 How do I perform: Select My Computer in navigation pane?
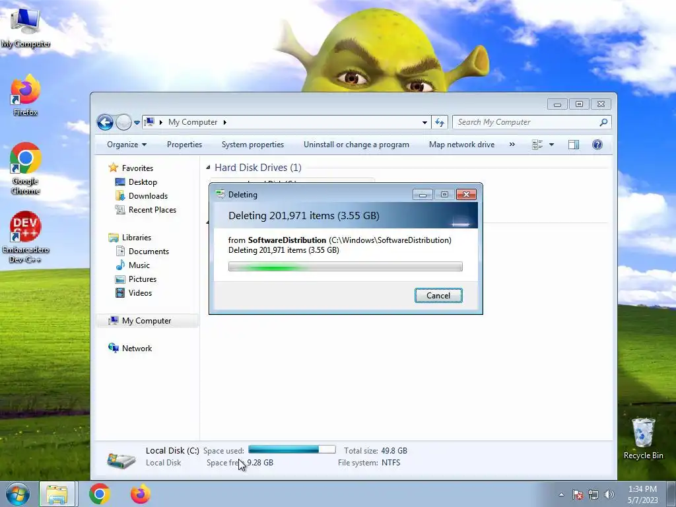147,321
